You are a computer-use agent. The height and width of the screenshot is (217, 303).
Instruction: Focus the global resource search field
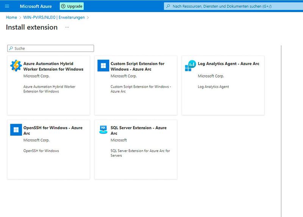pyautogui.click(x=233, y=6)
